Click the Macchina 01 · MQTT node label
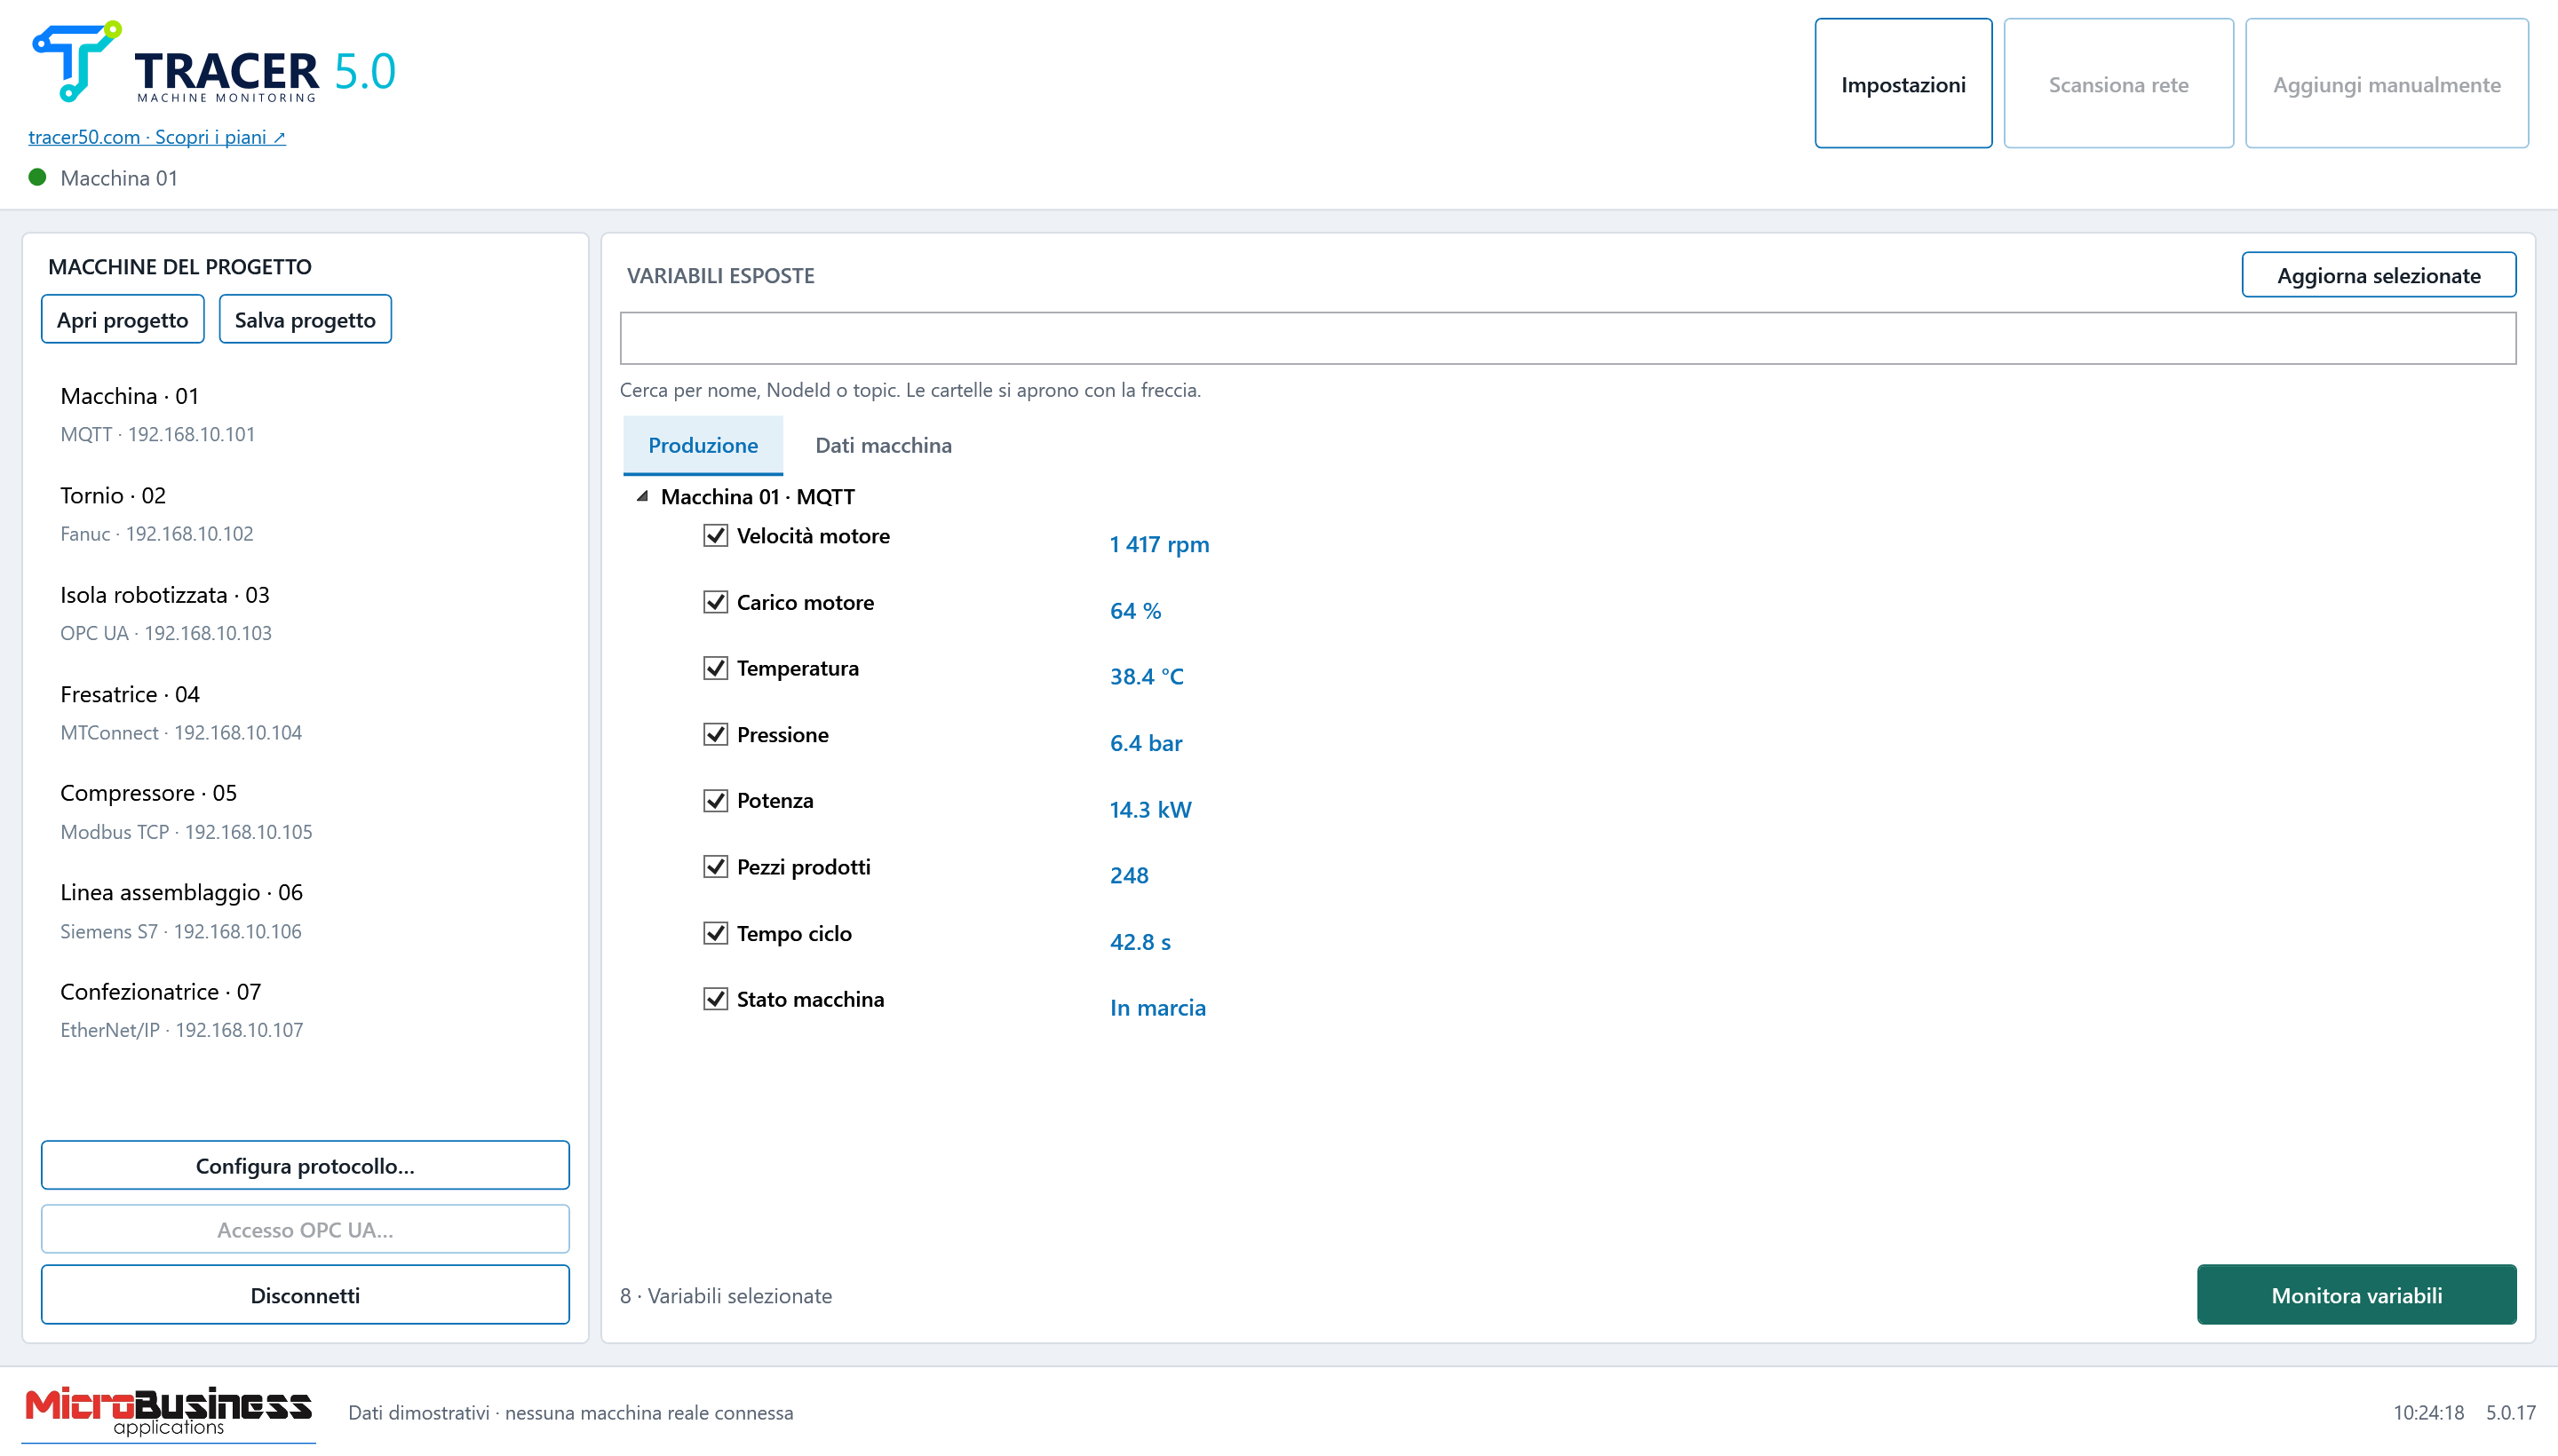This screenshot has height=1456, width=2558. [x=758, y=497]
